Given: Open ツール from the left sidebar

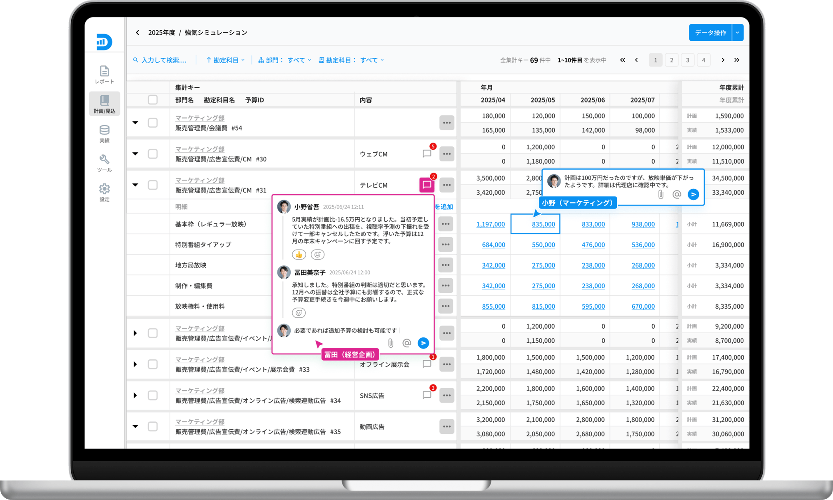Looking at the screenshot, I should 104,163.
